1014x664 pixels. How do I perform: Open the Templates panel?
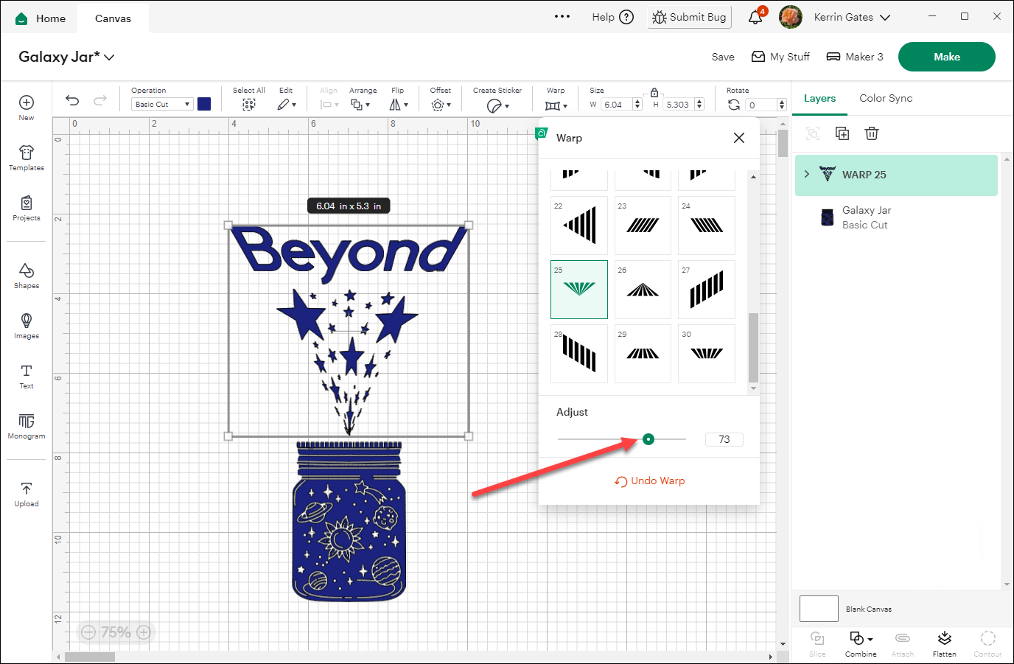coord(27,157)
